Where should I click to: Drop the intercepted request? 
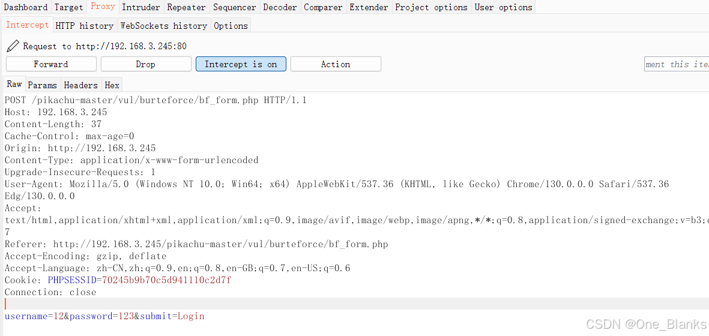click(x=146, y=64)
